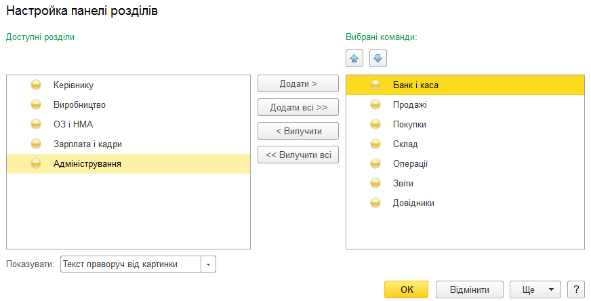Select Адміністрування in the left list
Image resolution: width=591 pixels, height=301 pixels.
tap(129, 163)
